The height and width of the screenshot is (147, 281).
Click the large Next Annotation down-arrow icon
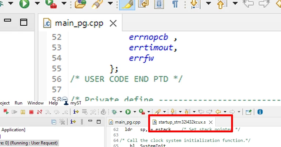(x=195, y=4)
